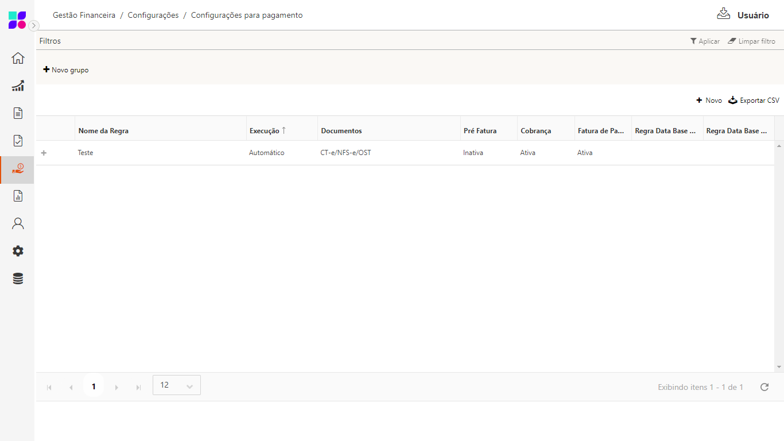Expand the sidebar with chevron arrow

34,25
